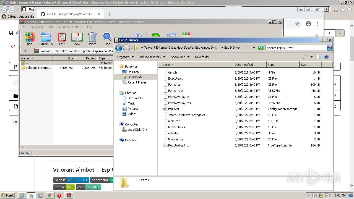Image resolution: width=354 pixels, height=199 pixels.
Task: Click the Delete icon in WinRAR toolbar
Action: click(x=92, y=39)
